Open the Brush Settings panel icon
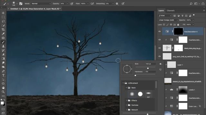Screen dimensions: 206x115 coord(21,4)
